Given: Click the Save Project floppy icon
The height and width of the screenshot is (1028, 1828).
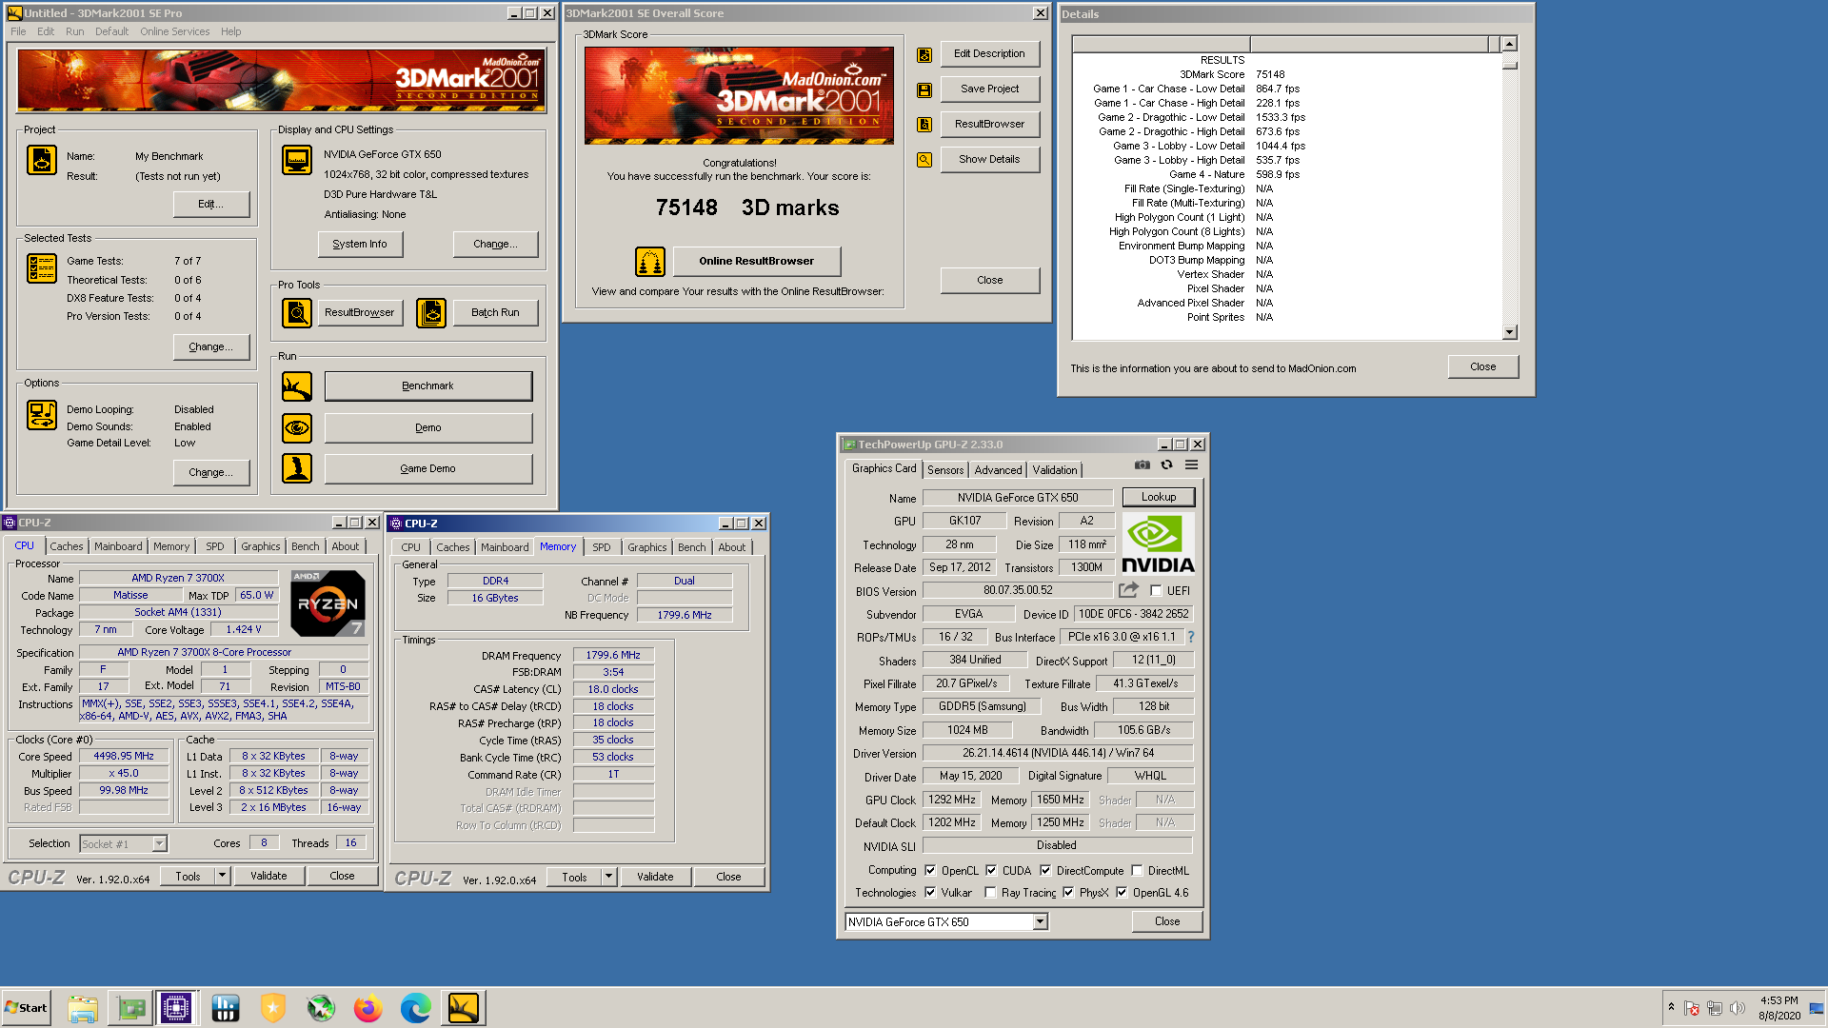Looking at the screenshot, I should [x=924, y=89].
